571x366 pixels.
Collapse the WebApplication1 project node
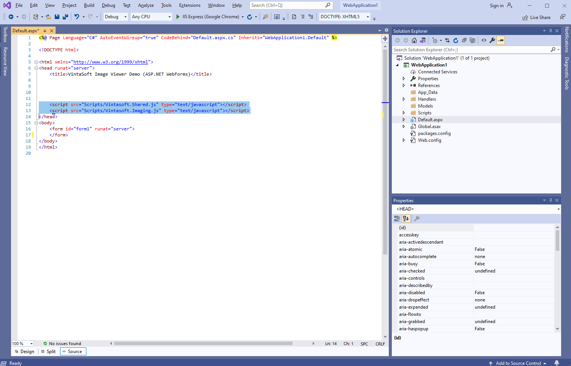coord(398,65)
